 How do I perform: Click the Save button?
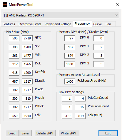(x=25, y=133)
